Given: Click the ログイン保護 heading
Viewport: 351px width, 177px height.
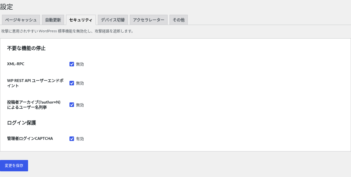Looking at the screenshot, I should pyautogui.click(x=22, y=123).
